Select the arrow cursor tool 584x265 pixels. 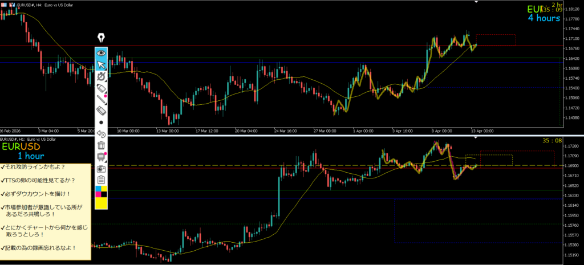[x=101, y=64]
